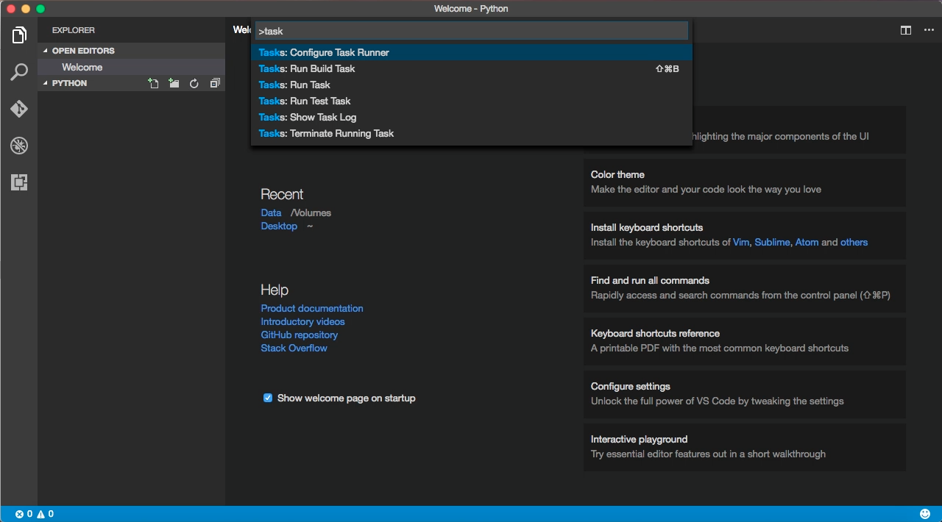Select Tasks: Terminate Running Task command
Image resolution: width=942 pixels, height=522 pixels.
click(472, 133)
